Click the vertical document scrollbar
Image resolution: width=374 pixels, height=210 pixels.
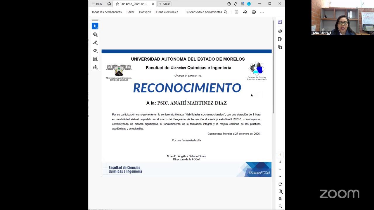pos(273,67)
